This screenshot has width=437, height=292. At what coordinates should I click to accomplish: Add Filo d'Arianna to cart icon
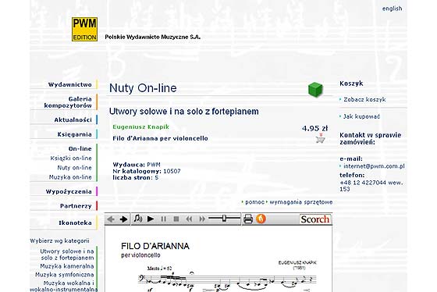click(x=320, y=138)
